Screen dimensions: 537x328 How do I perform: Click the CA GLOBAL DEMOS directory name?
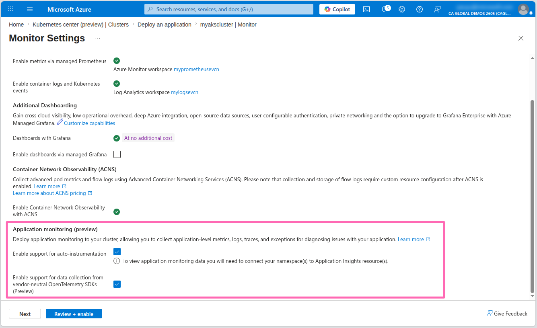click(479, 13)
